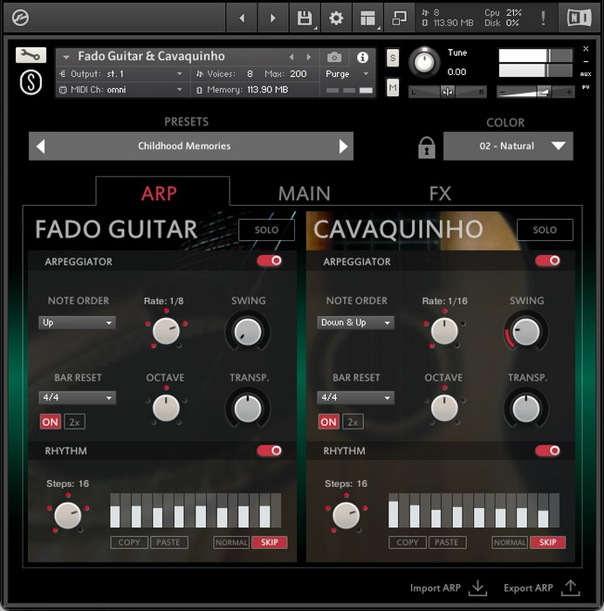Expand Fado Guitar Bar Reset 4/4 dropdown
This screenshot has width=604, height=611.
pos(78,398)
